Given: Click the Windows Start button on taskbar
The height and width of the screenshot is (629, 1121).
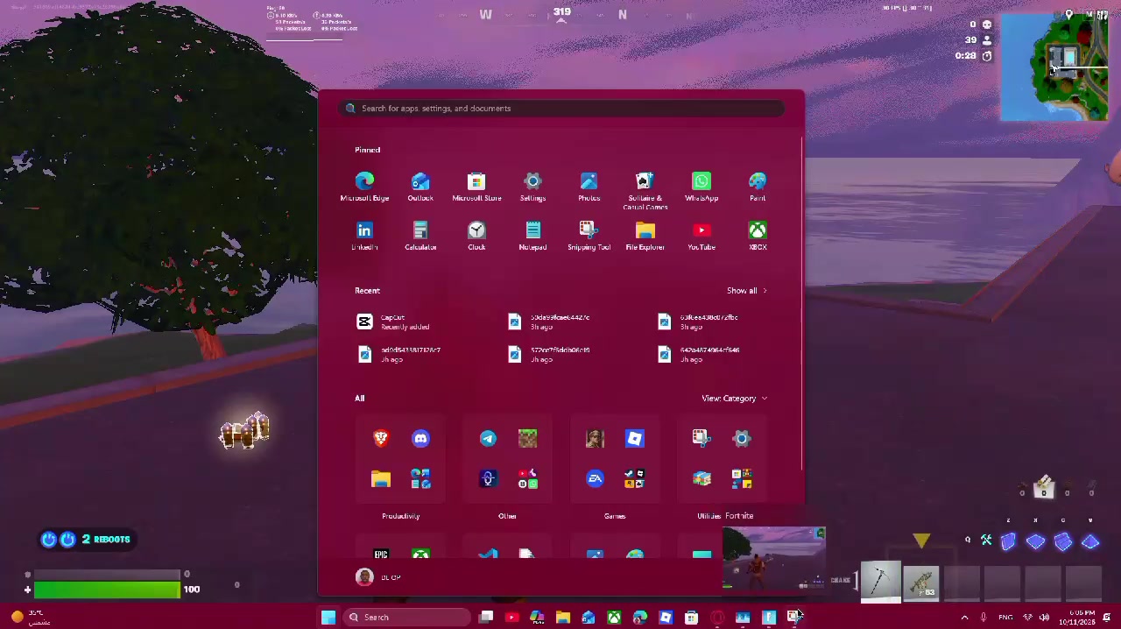Looking at the screenshot, I should point(328,618).
